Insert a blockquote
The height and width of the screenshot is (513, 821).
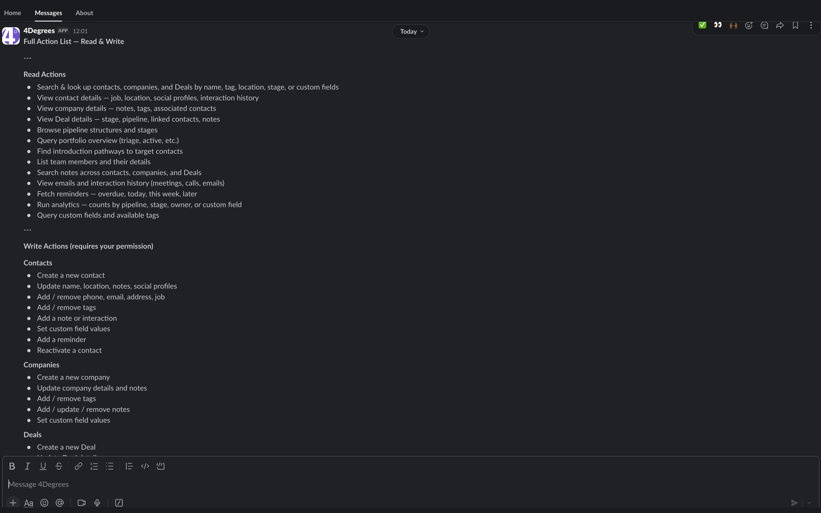129,466
